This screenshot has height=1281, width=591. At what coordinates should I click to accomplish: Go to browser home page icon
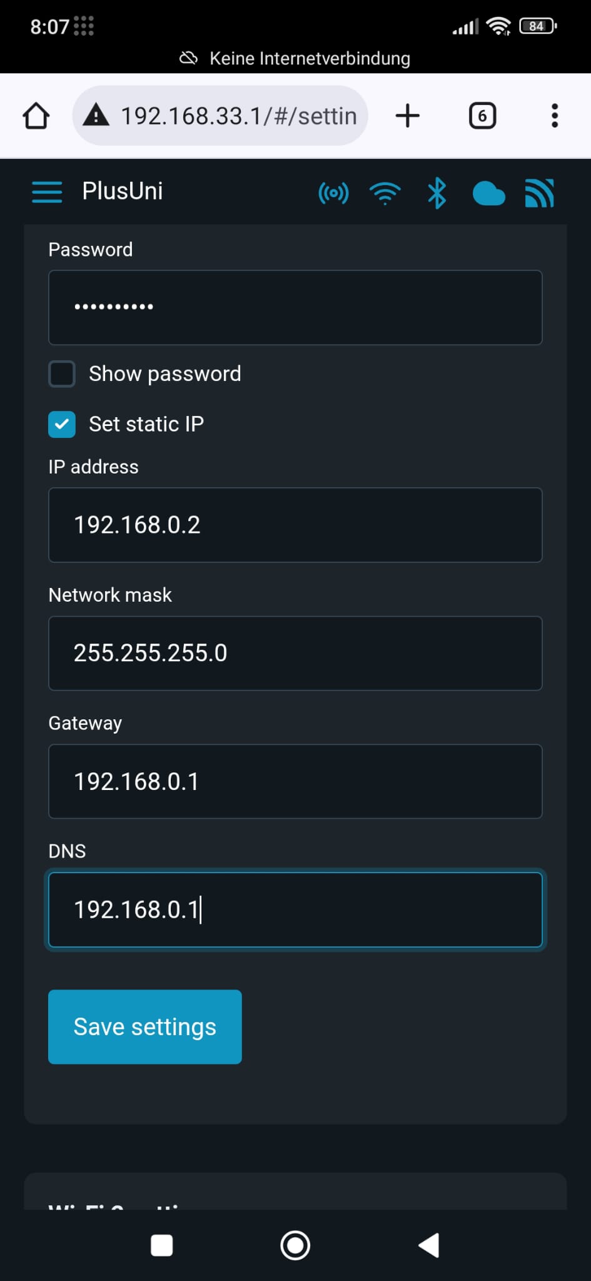(x=36, y=116)
